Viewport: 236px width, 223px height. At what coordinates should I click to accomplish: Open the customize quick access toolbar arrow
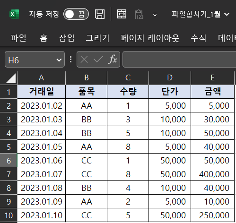click(155, 15)
